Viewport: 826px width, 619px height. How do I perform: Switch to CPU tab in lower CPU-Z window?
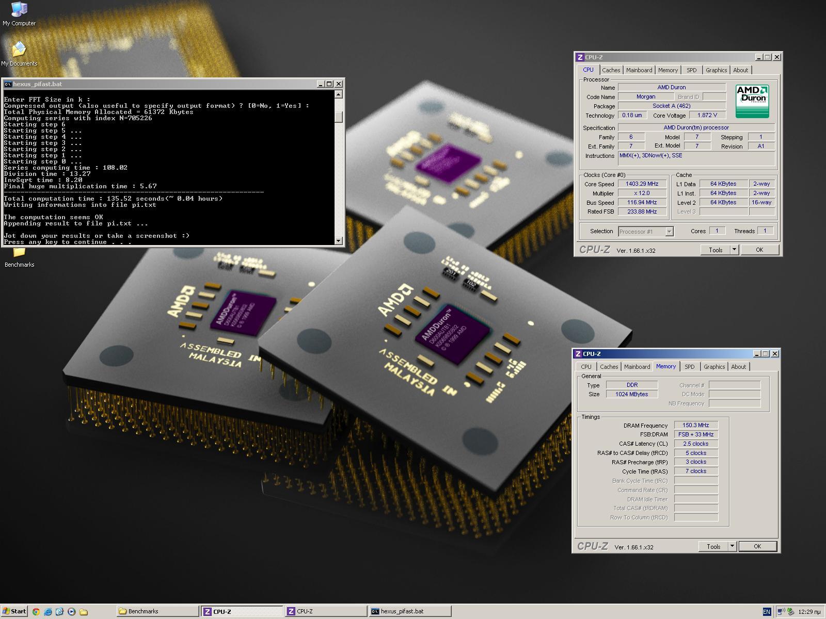coord(586,367)
